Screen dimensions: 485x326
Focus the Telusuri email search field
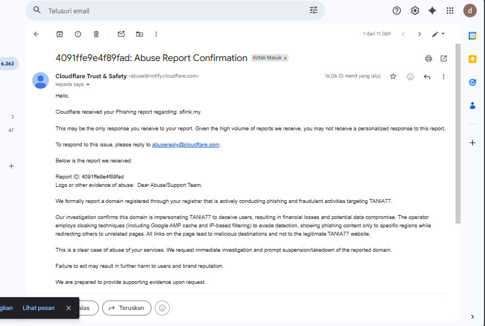[175, 11]
